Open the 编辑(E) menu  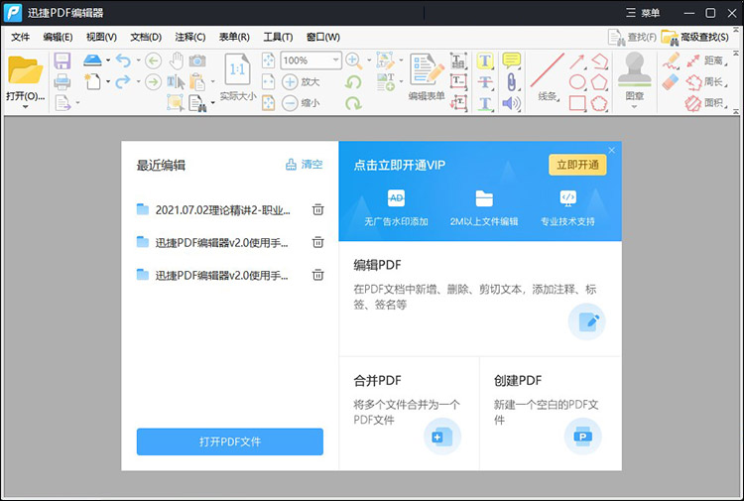tap(58, 37)
